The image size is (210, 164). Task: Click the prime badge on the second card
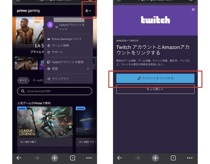pyautogui.click(x=80, y=109)
